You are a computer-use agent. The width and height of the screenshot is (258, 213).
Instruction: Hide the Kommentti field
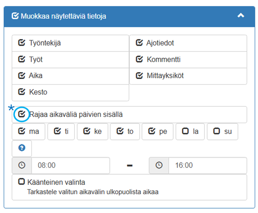point(139,59)
